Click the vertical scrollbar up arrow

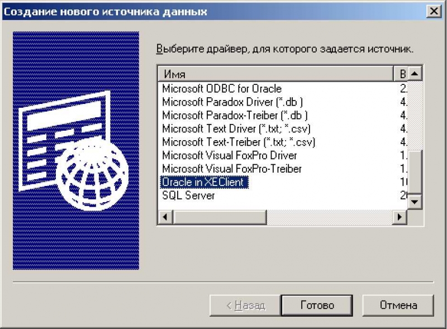tap(415, 74)
